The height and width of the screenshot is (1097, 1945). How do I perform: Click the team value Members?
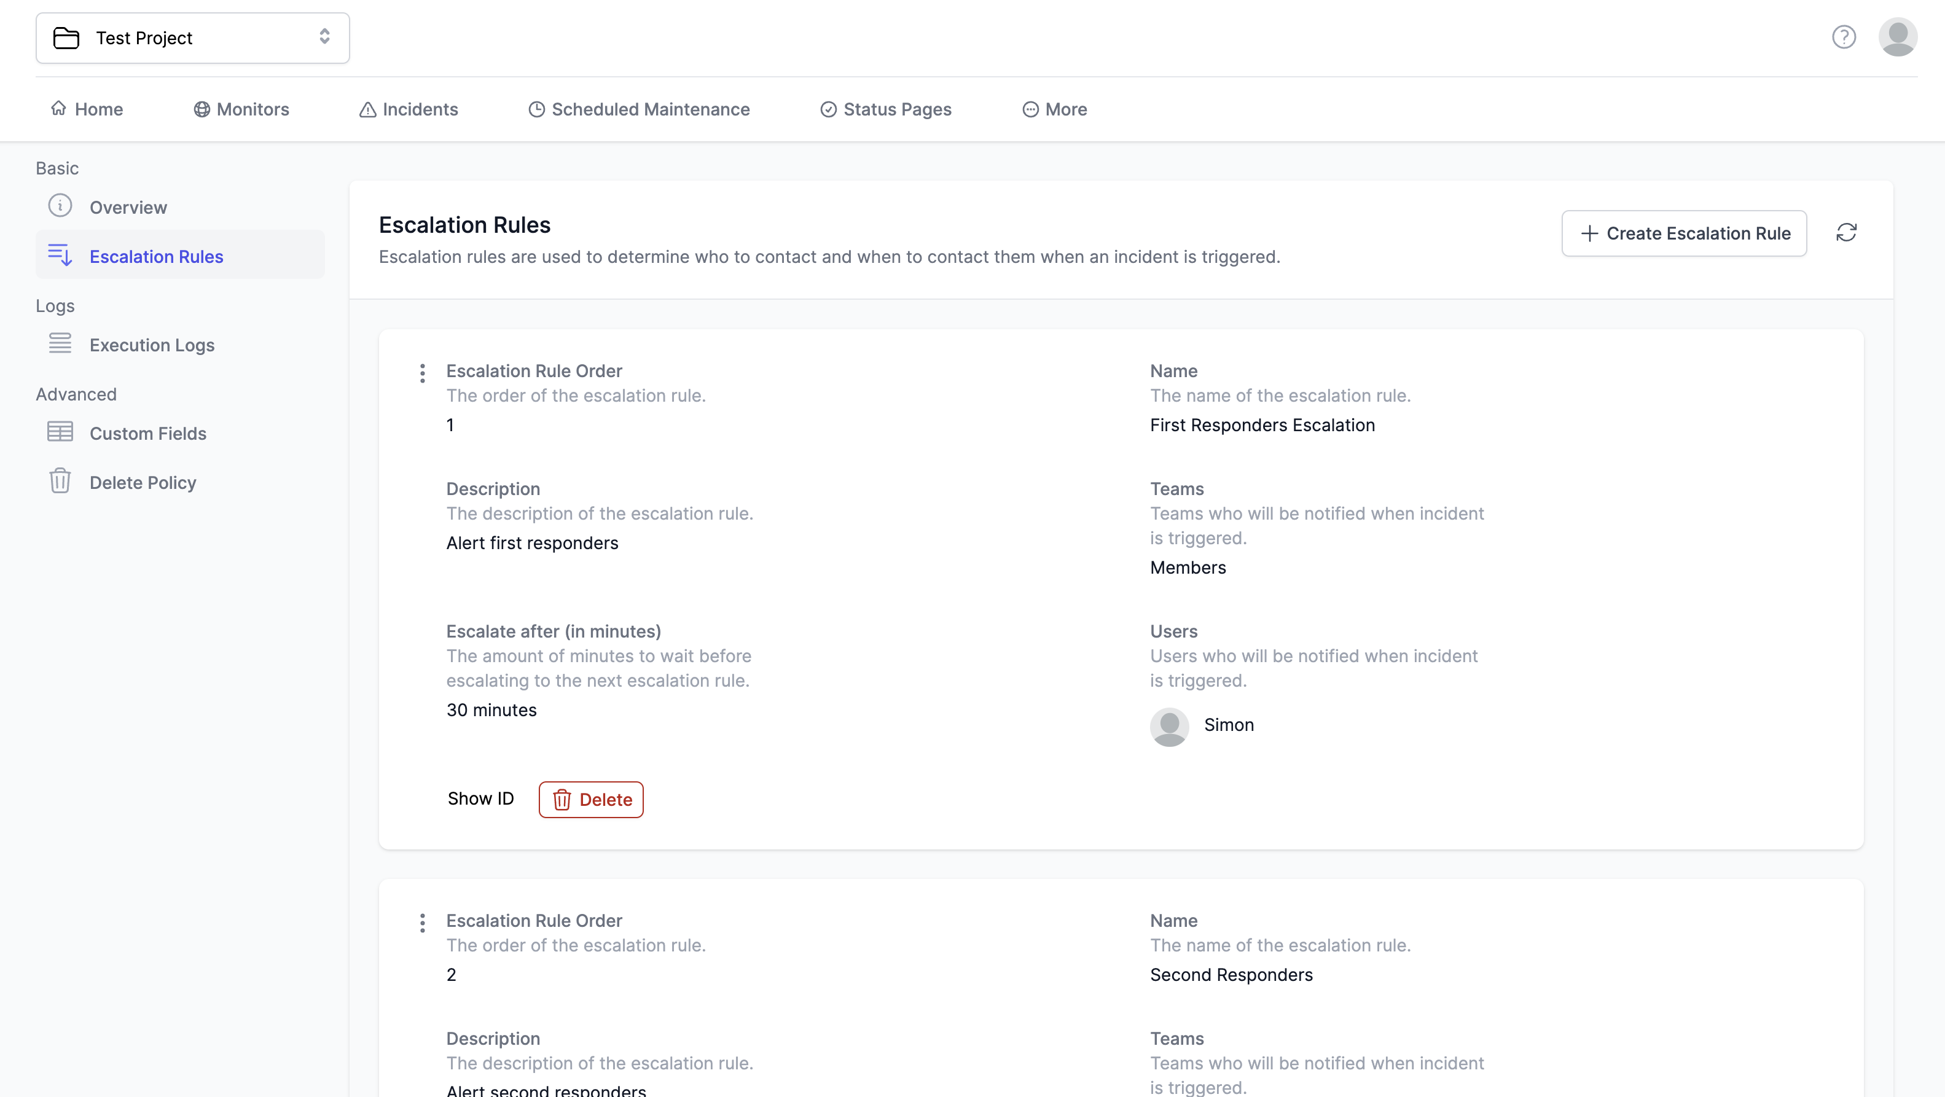coord(1188,568)
